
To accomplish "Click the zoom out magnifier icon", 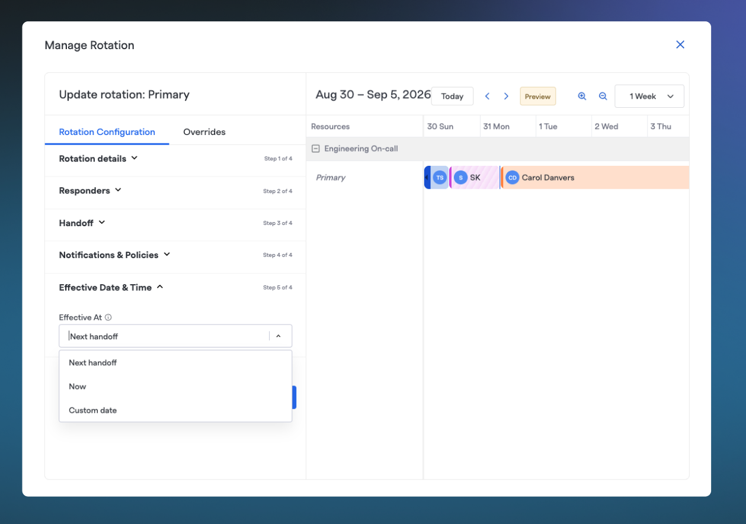I will point(603,96).
